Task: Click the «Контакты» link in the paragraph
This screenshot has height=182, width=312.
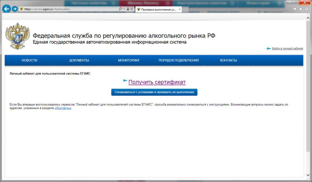Action: point(63,108)
